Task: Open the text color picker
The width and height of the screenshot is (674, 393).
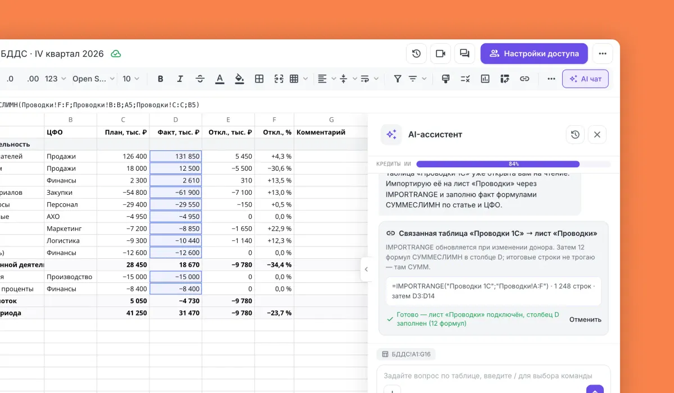Action: pyautogui.click(x=220, y=79)
